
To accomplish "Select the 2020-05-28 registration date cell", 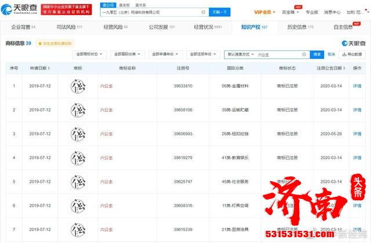I will coord(331,134).
